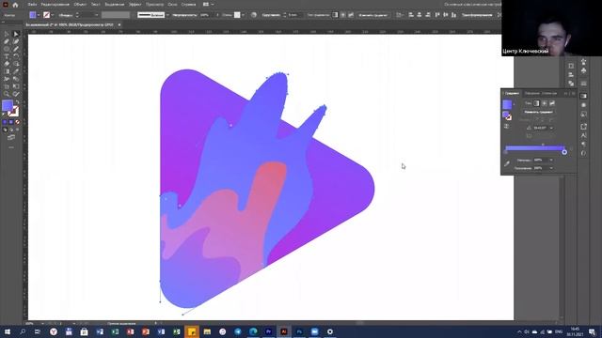Align objects vertical center icon

(x=446, y=15)
